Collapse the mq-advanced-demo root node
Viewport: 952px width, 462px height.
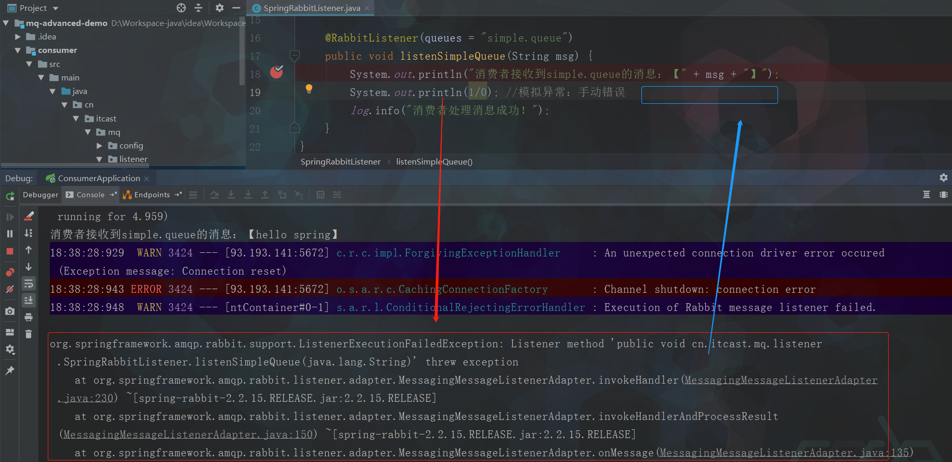[x=6, y=23]
